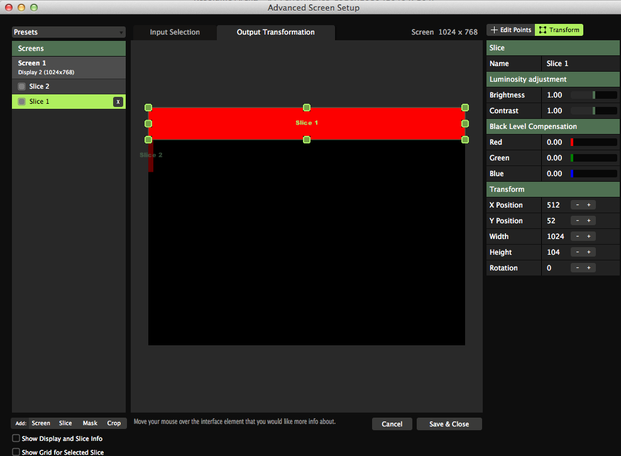Increase Rotation using the plus stepper

pyautogui.click(x=589, y=268)
